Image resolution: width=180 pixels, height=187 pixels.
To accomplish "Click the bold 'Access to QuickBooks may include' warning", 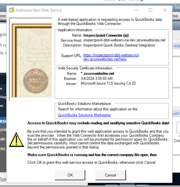I will pos(98,123).
